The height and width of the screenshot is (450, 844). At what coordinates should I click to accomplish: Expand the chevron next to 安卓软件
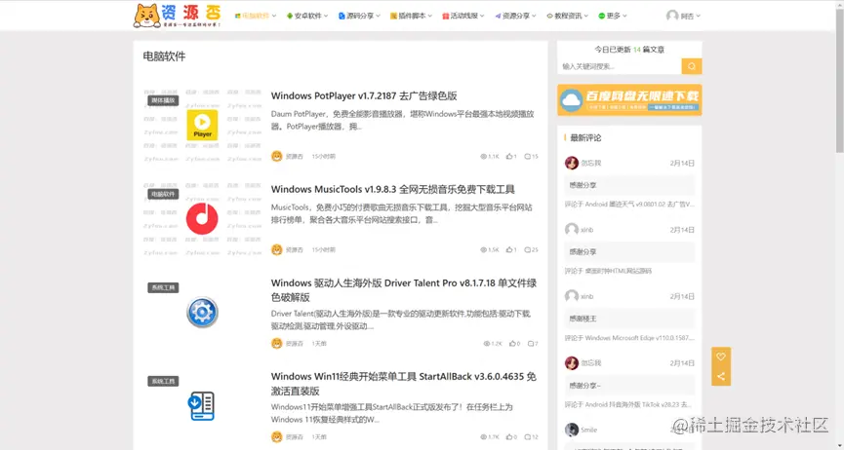326,17
